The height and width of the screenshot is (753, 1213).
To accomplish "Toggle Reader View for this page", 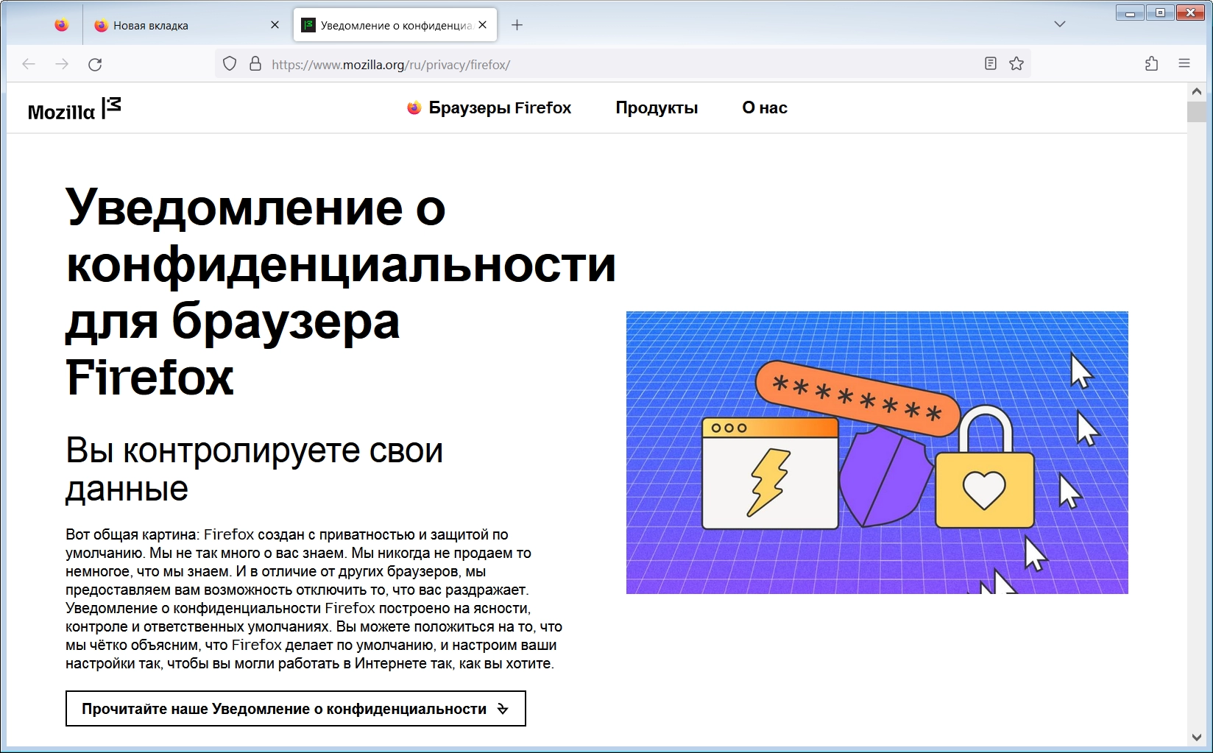I will [991, 64].
